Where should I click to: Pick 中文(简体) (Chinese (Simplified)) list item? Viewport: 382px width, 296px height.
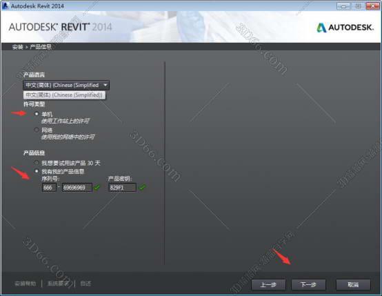click(x=64, y=95)
